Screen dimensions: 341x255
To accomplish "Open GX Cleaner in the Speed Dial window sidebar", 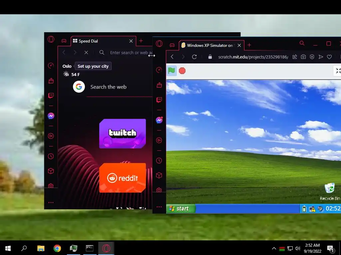I will 51,81.
